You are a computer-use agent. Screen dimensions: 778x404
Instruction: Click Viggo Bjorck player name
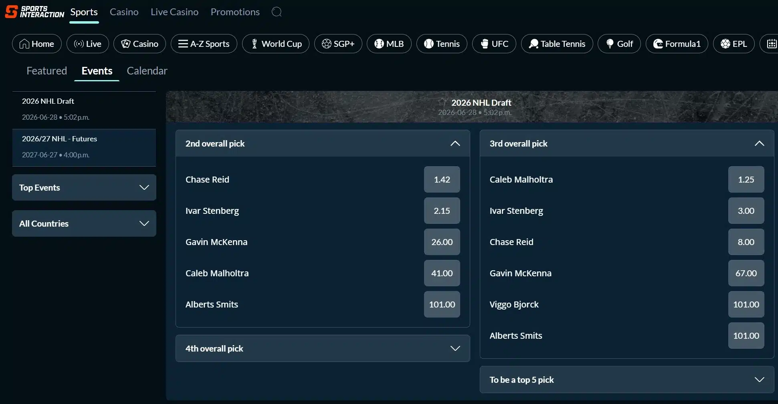(x=514, y=304)
